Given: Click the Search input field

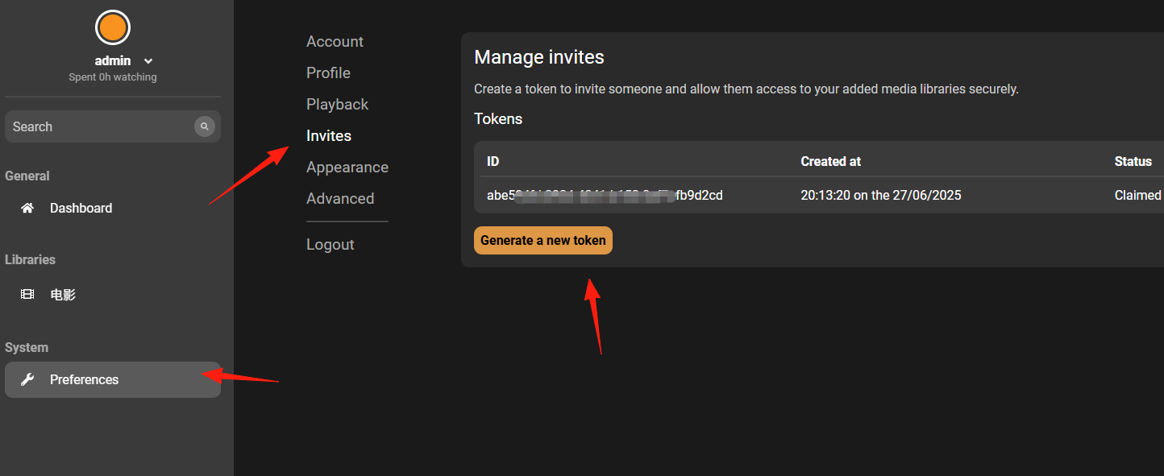Looking at the screenshot, I should coord(113,126).
